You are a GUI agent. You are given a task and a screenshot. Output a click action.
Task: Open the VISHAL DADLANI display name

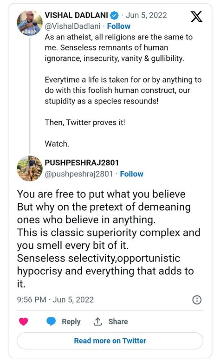point(76,15)
